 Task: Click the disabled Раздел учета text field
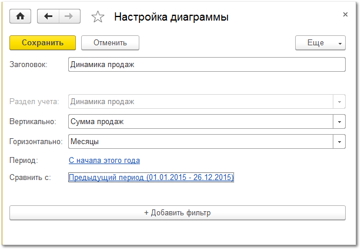click(200, 102)
